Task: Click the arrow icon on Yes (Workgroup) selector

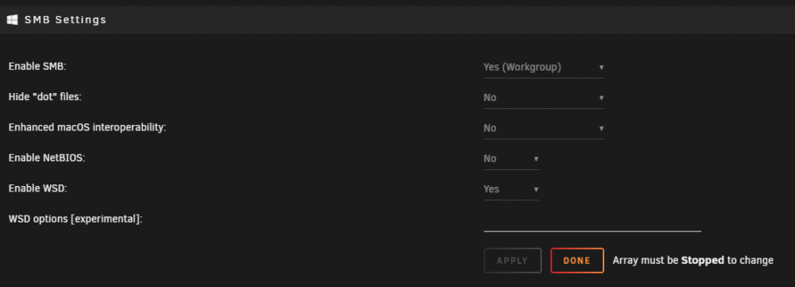Action: point(601,68)
